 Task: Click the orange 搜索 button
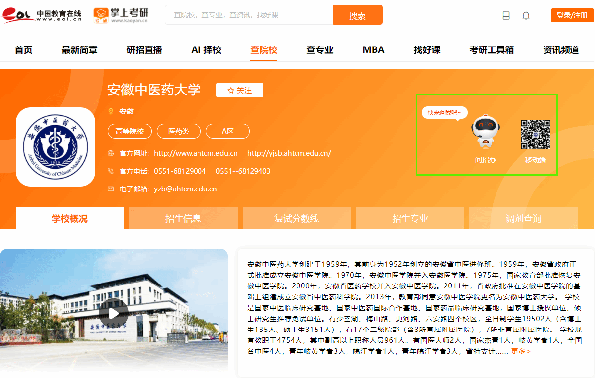[357, 15]
